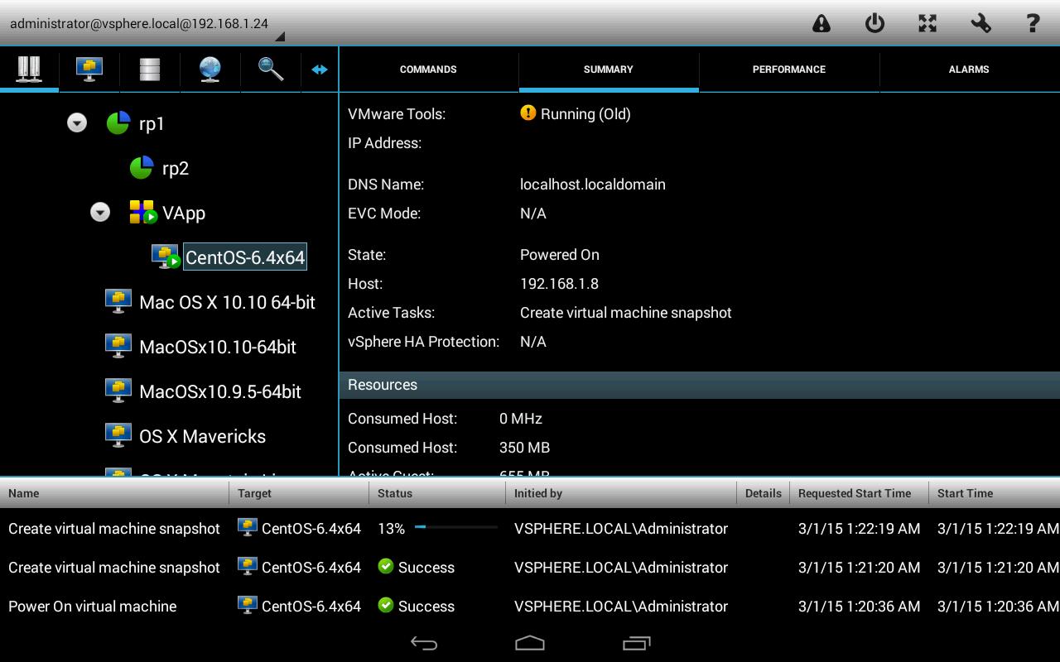Switch to Networking globe view icon
This screenshot has width=1060, height=662.
coord(210,69)
